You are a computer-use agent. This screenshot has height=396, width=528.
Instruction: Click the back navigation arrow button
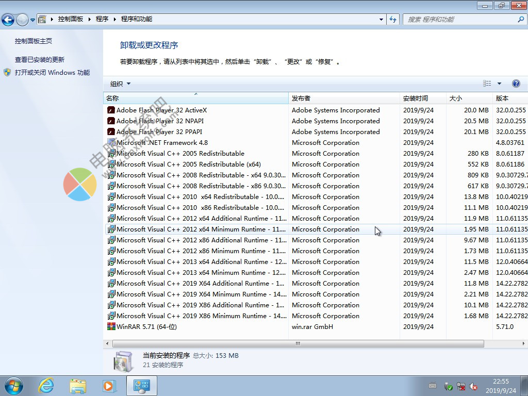[8, 20]
